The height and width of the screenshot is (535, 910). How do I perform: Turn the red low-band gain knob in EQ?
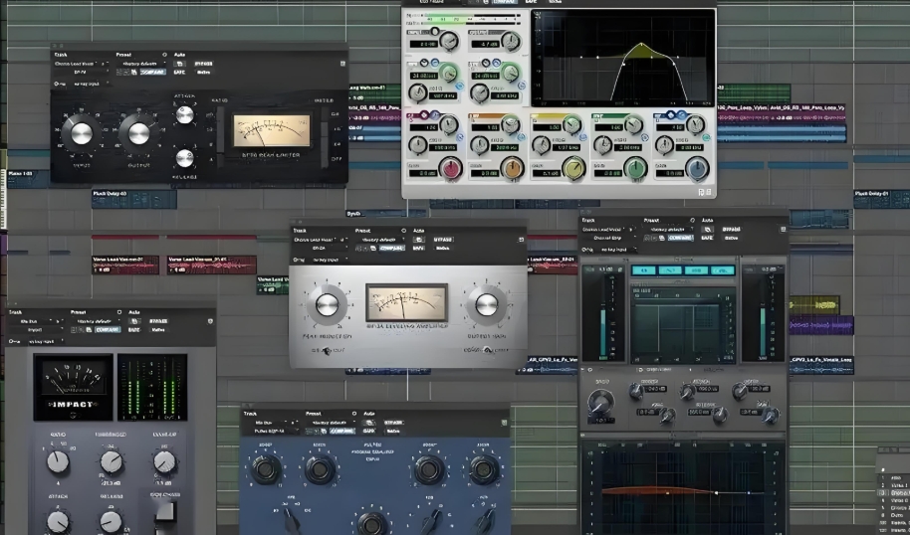point(450,169)
